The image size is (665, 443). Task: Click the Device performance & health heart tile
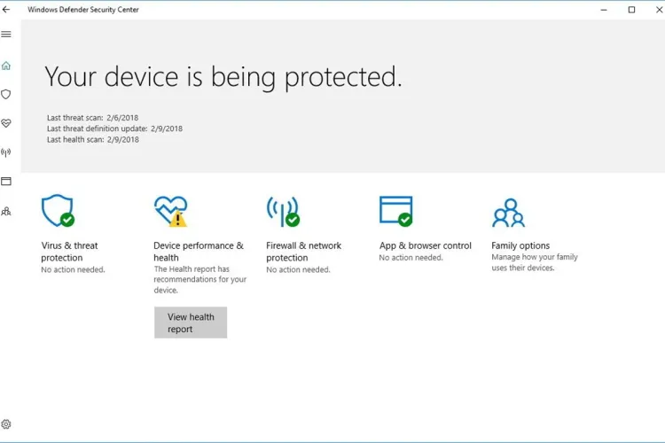click(x=170, y=211)
